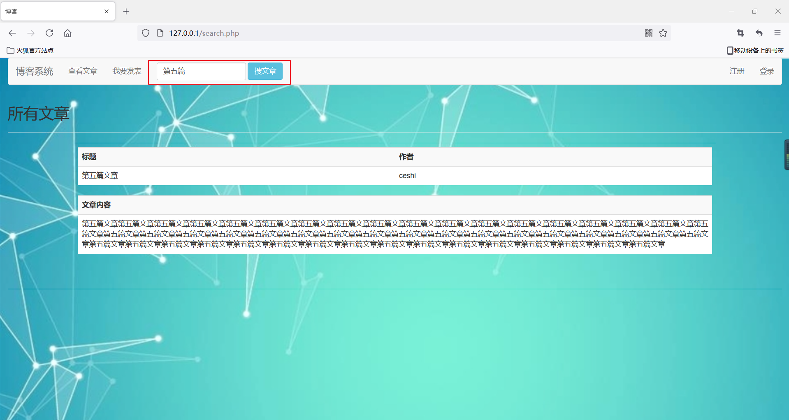
Task: Click the vertical scrollbar thumb at right edge
Action: pyautogui.click(x=787, y=155)
